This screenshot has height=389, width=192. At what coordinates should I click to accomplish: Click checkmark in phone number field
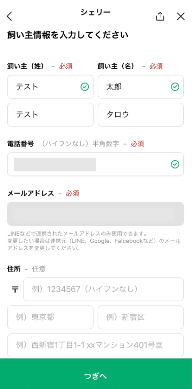click(175, 164)
